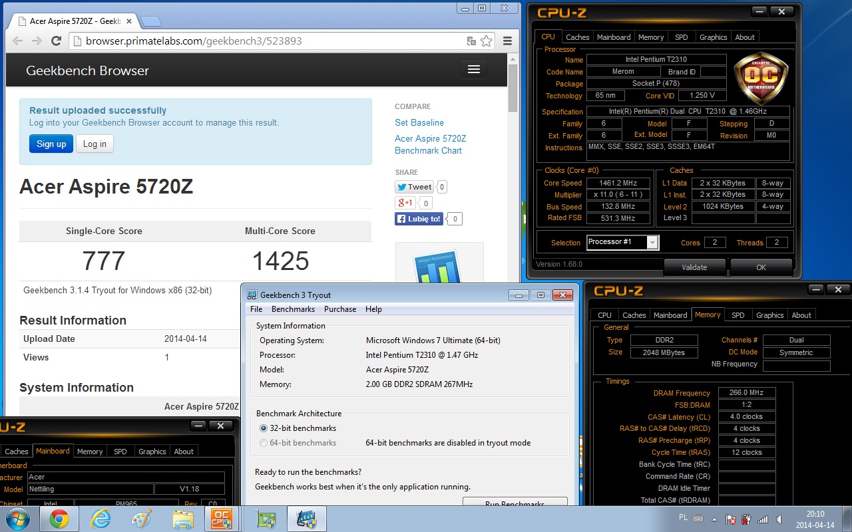Open About tab in top CPU-Z window
Viewport: 852px width, 532px height.
click(745, 37)
